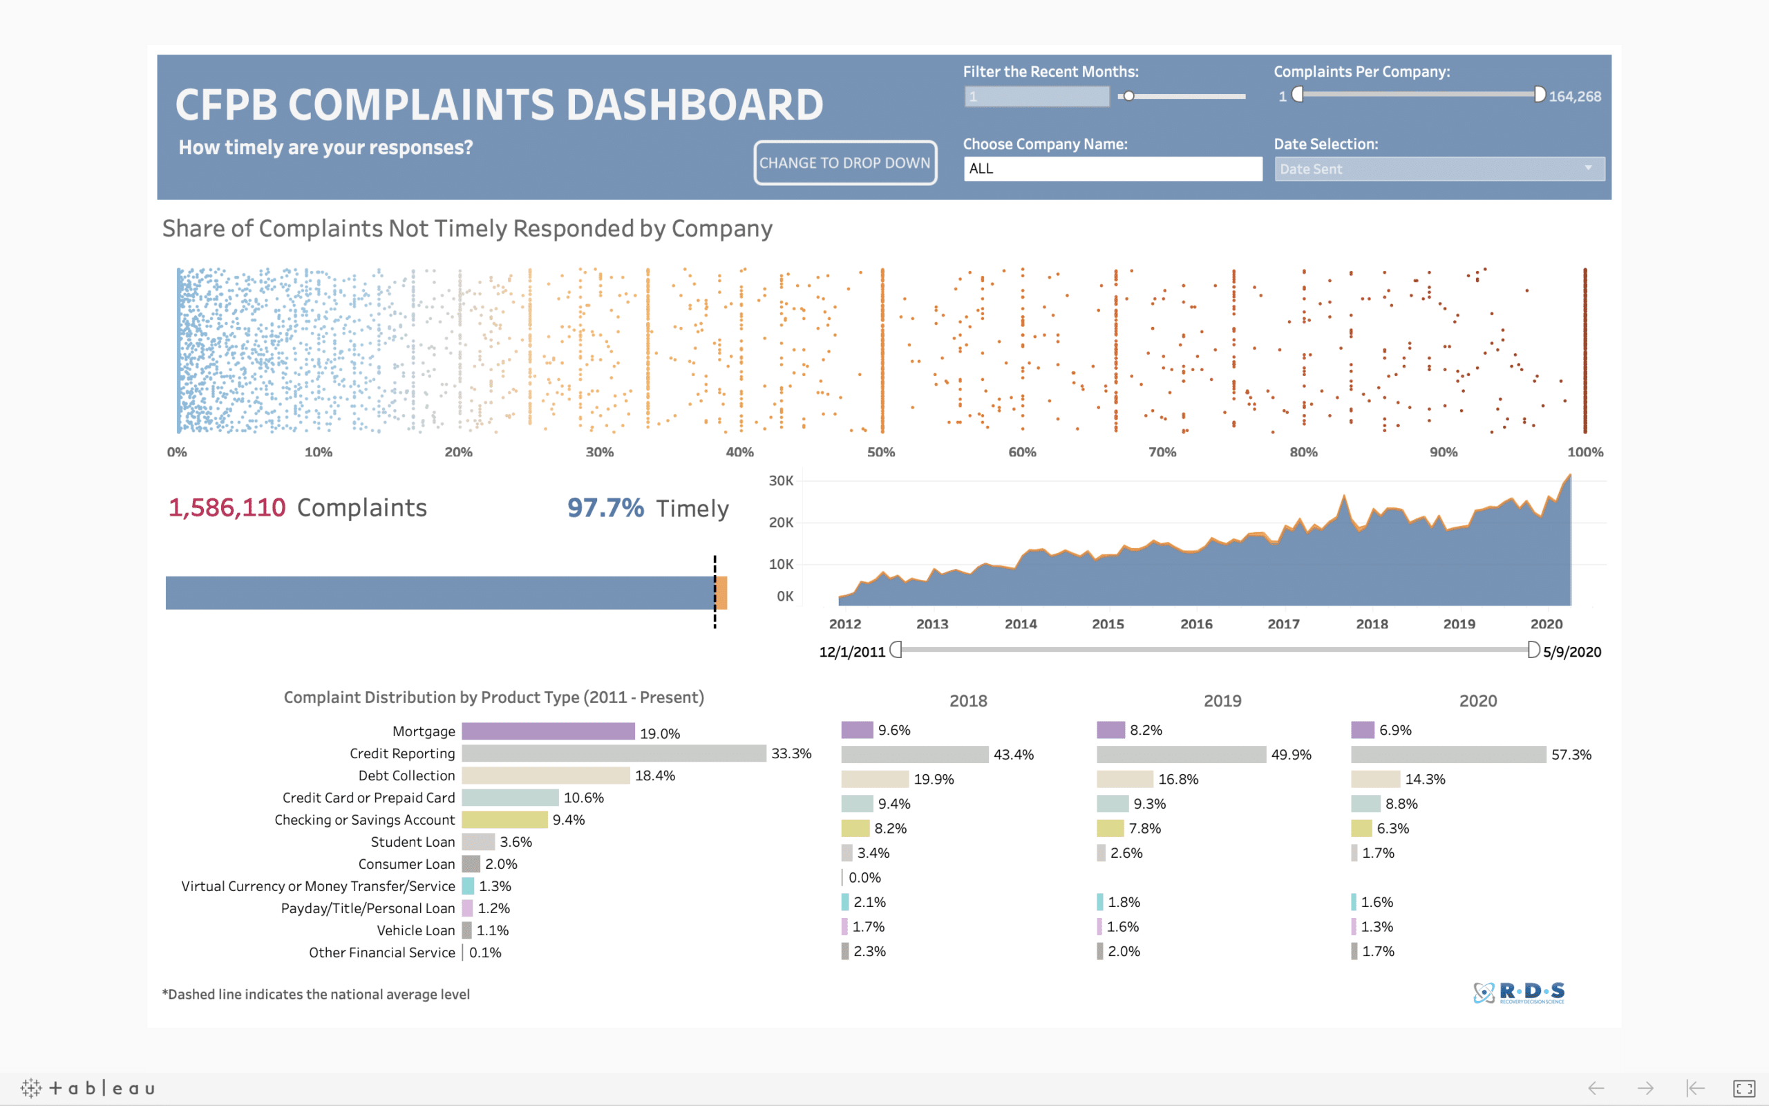Click the RDS logo
Image resolution: width=1769 pixels, height=1106 pixels.
click(x=1519, y=993)
